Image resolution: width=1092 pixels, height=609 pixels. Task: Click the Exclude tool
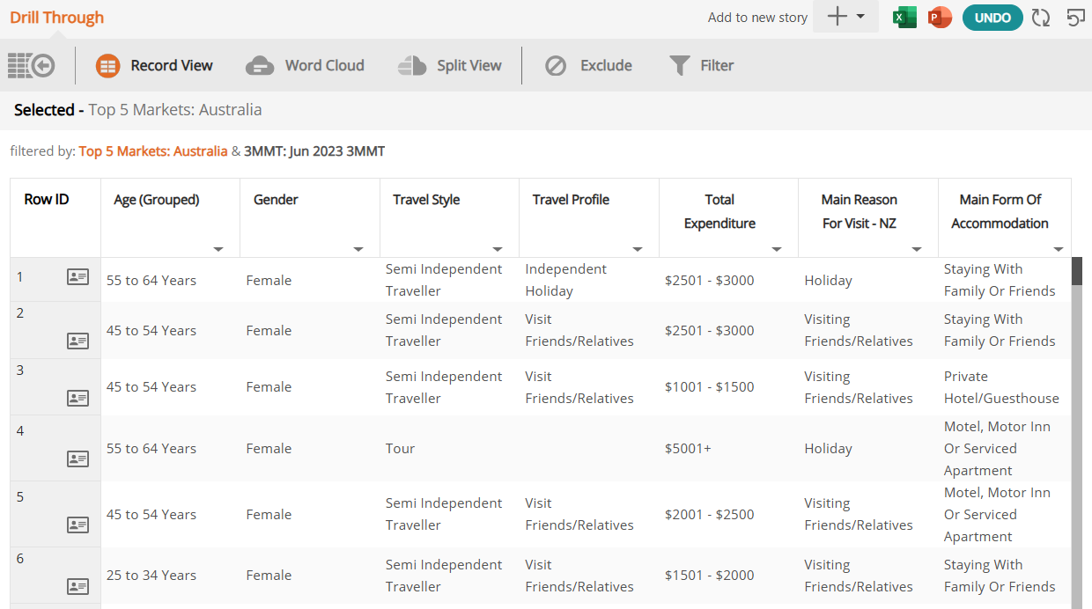point(588,65)
